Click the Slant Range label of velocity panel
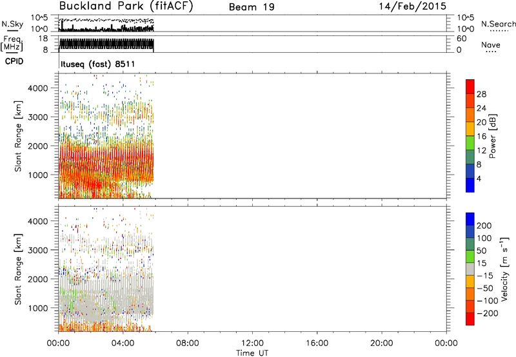This screenshot has height=357, width=516. (x=18, y=269)
